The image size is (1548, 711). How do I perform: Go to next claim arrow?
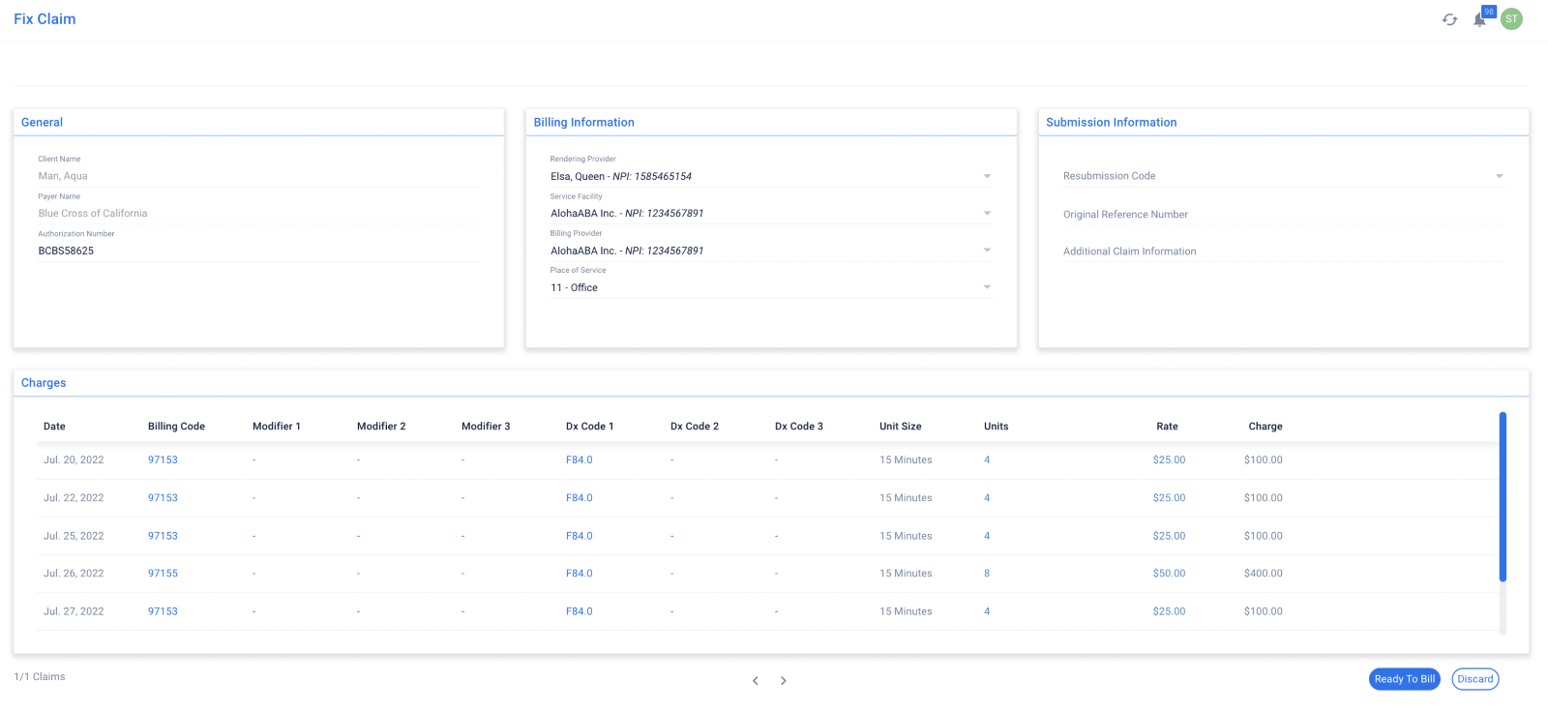(x=784, y=681)
